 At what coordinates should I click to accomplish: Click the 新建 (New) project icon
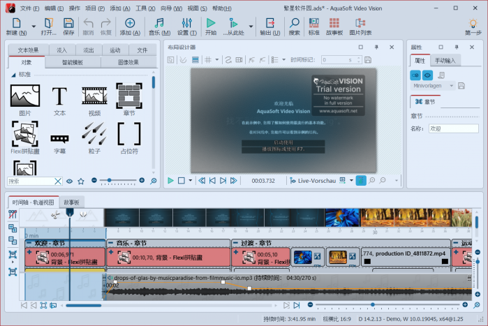tap(16, 23)
